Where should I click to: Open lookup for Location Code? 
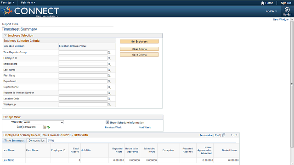point(109,99)
